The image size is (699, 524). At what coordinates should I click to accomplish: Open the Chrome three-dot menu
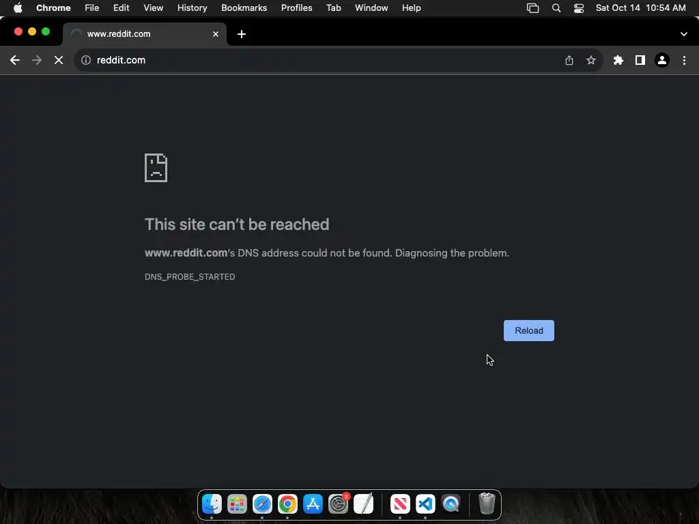coord(684,60)
